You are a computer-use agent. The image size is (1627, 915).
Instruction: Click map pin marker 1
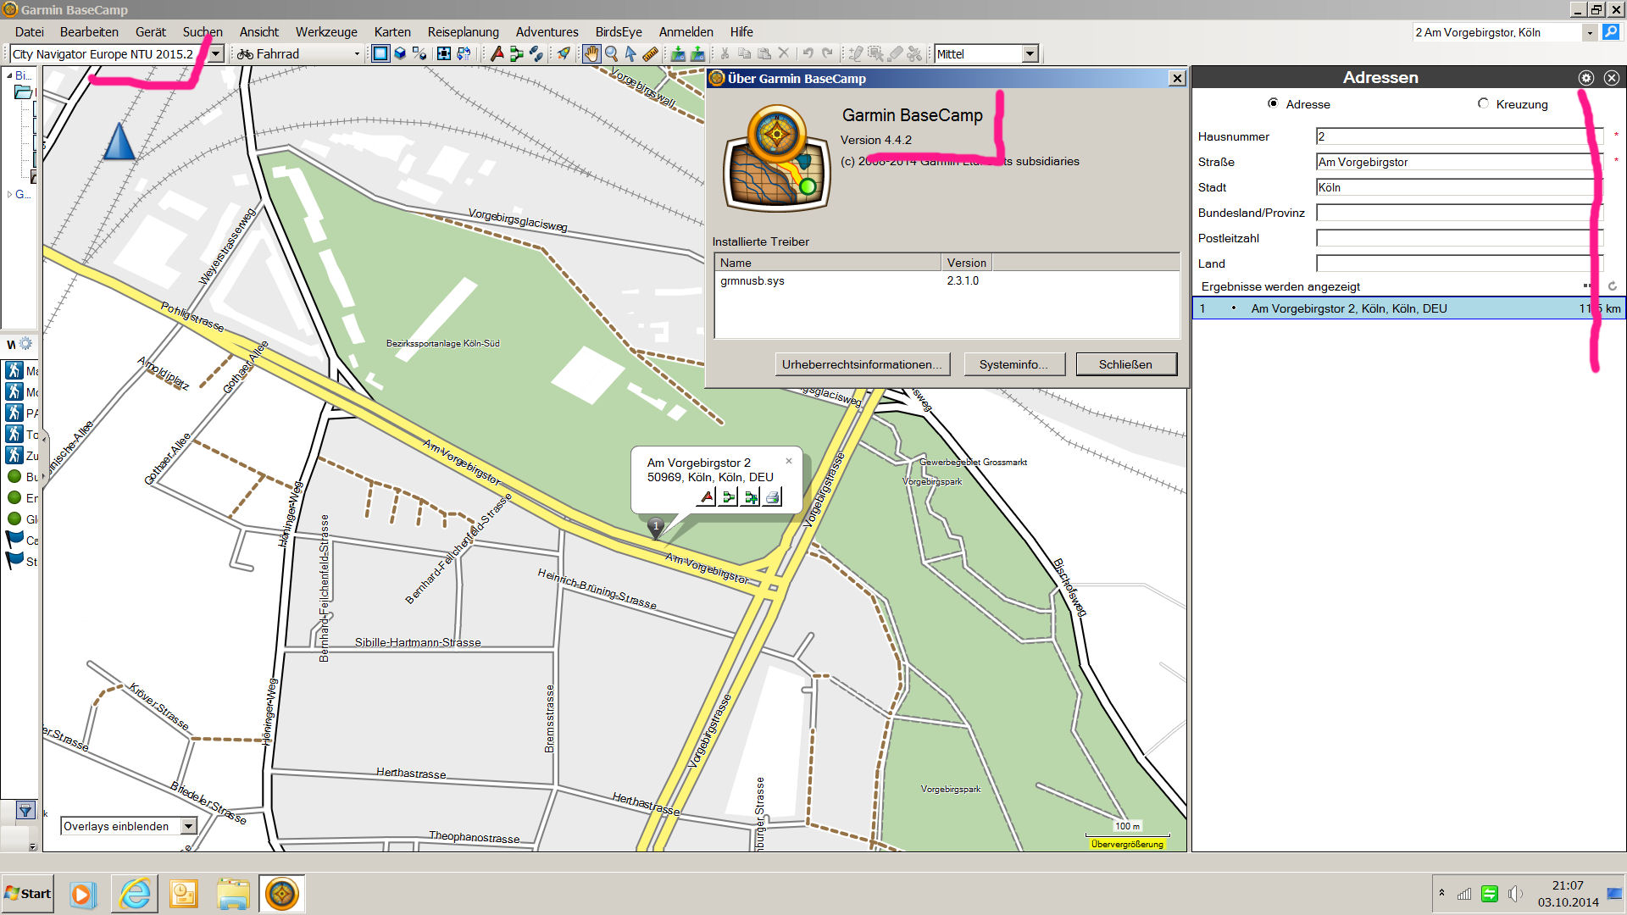[656, 528]
